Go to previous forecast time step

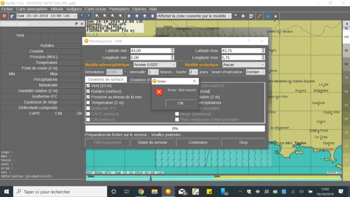(81, 16)
